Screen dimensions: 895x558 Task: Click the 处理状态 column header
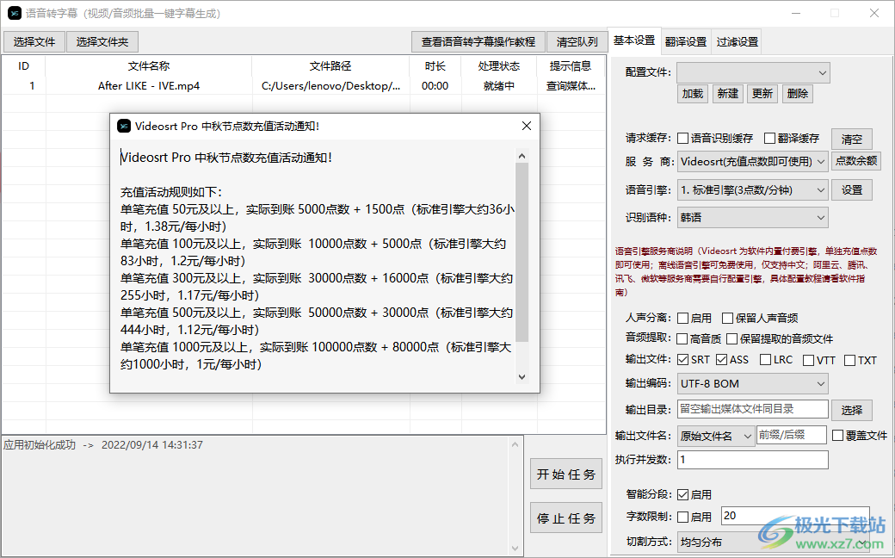(x=499, y=66)
